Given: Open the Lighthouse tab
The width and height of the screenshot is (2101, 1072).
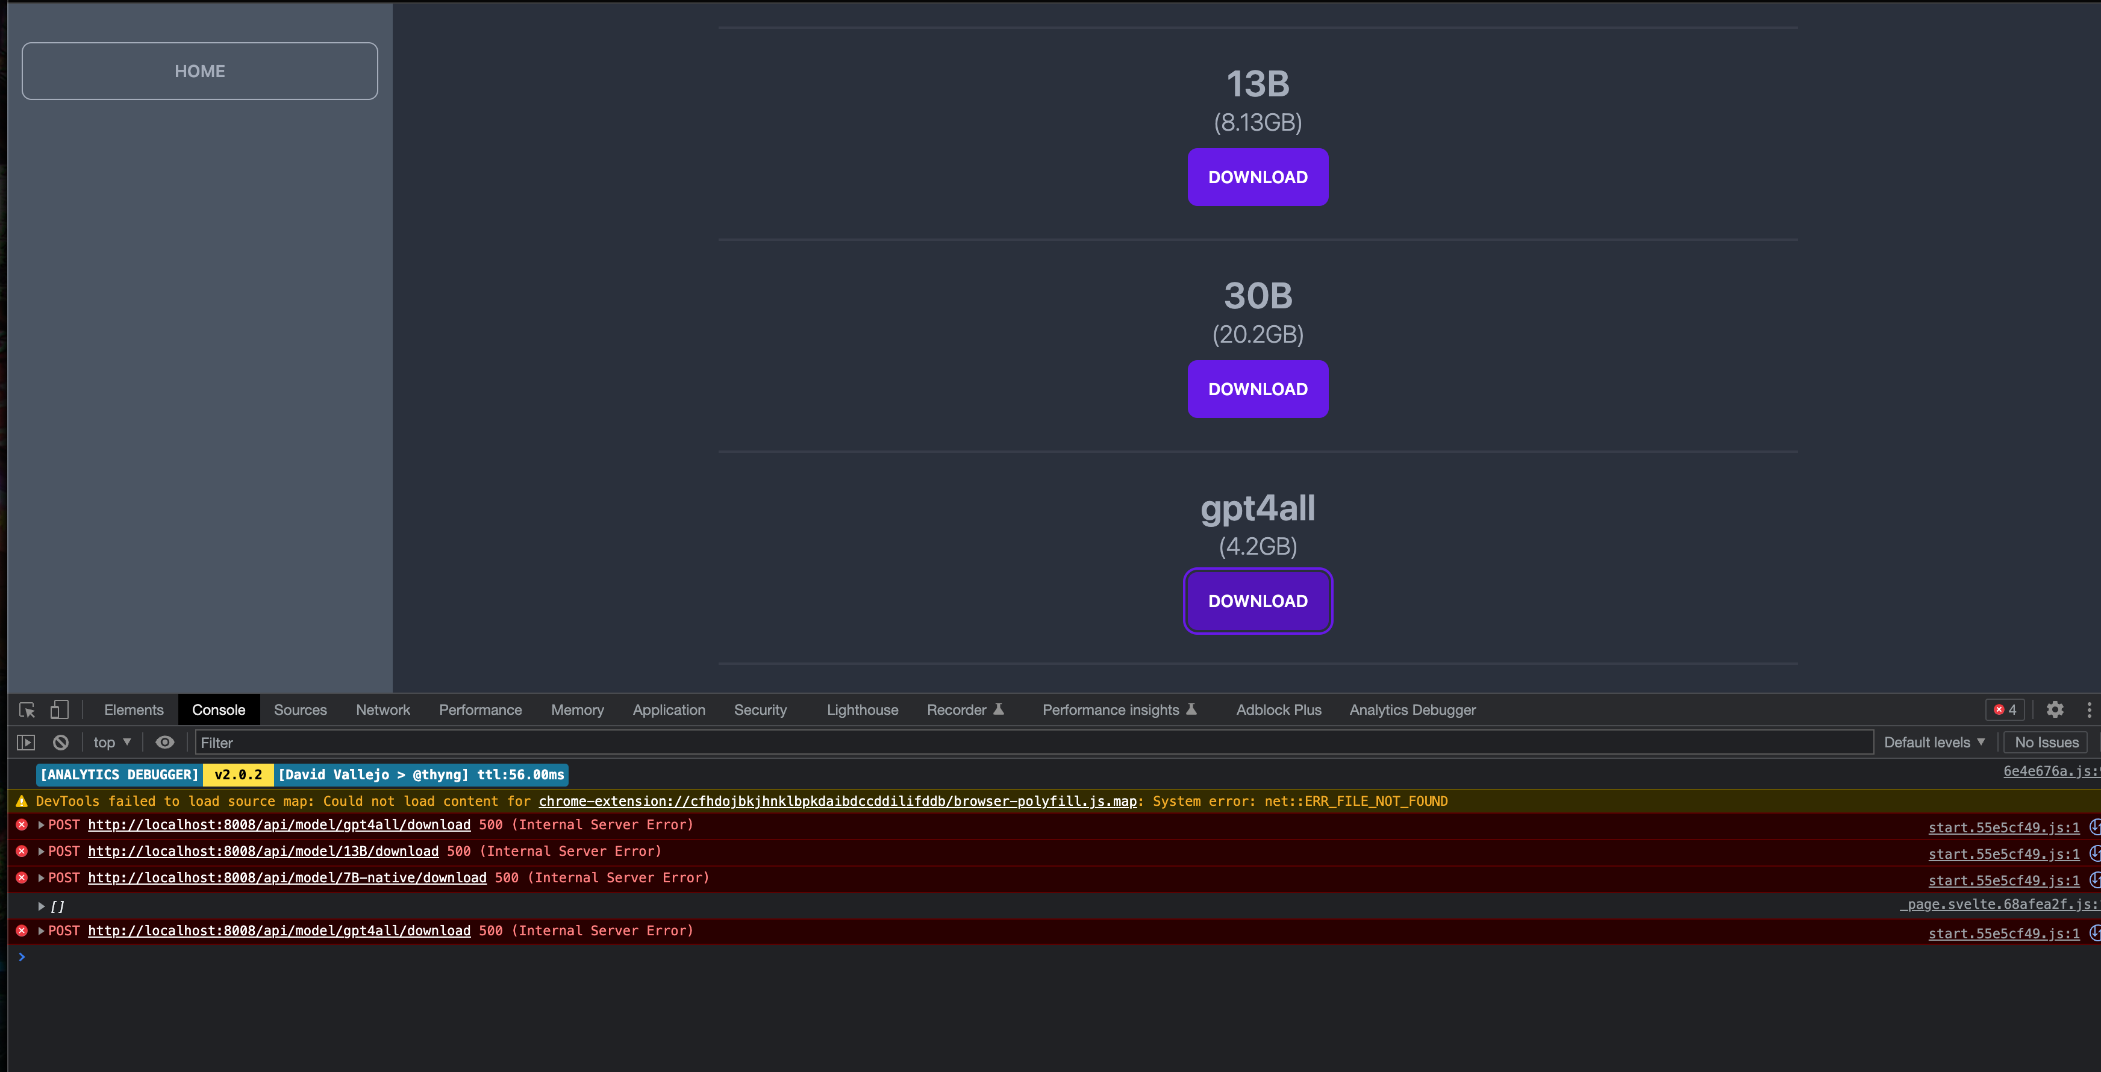Looking at the screenshot, I should 862,710.
